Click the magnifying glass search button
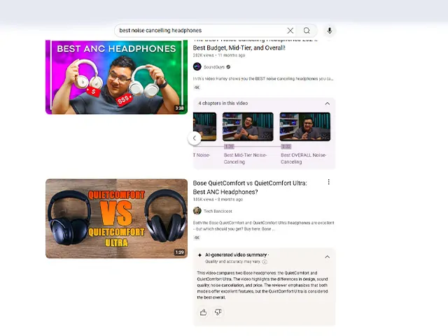 click(x=307, y=31)
